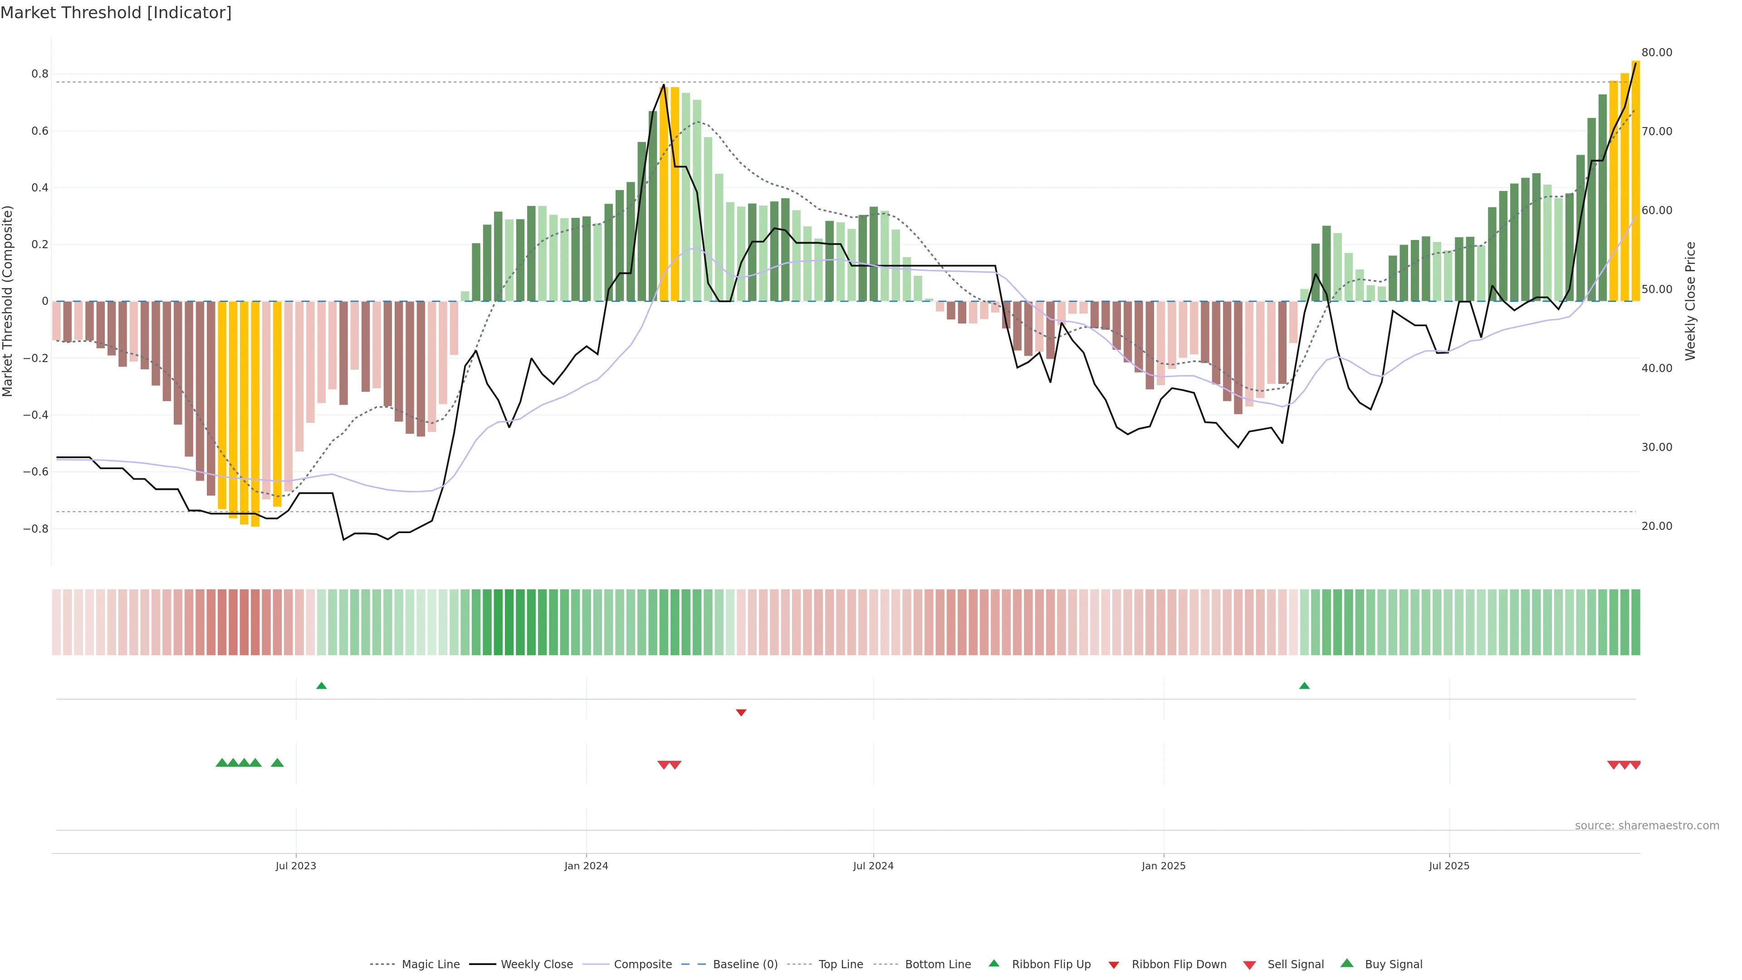This screenshot has height=980, width=1742.
Task: Click the rightmost Sell Signal triangle
Action: pos(1635,765)
